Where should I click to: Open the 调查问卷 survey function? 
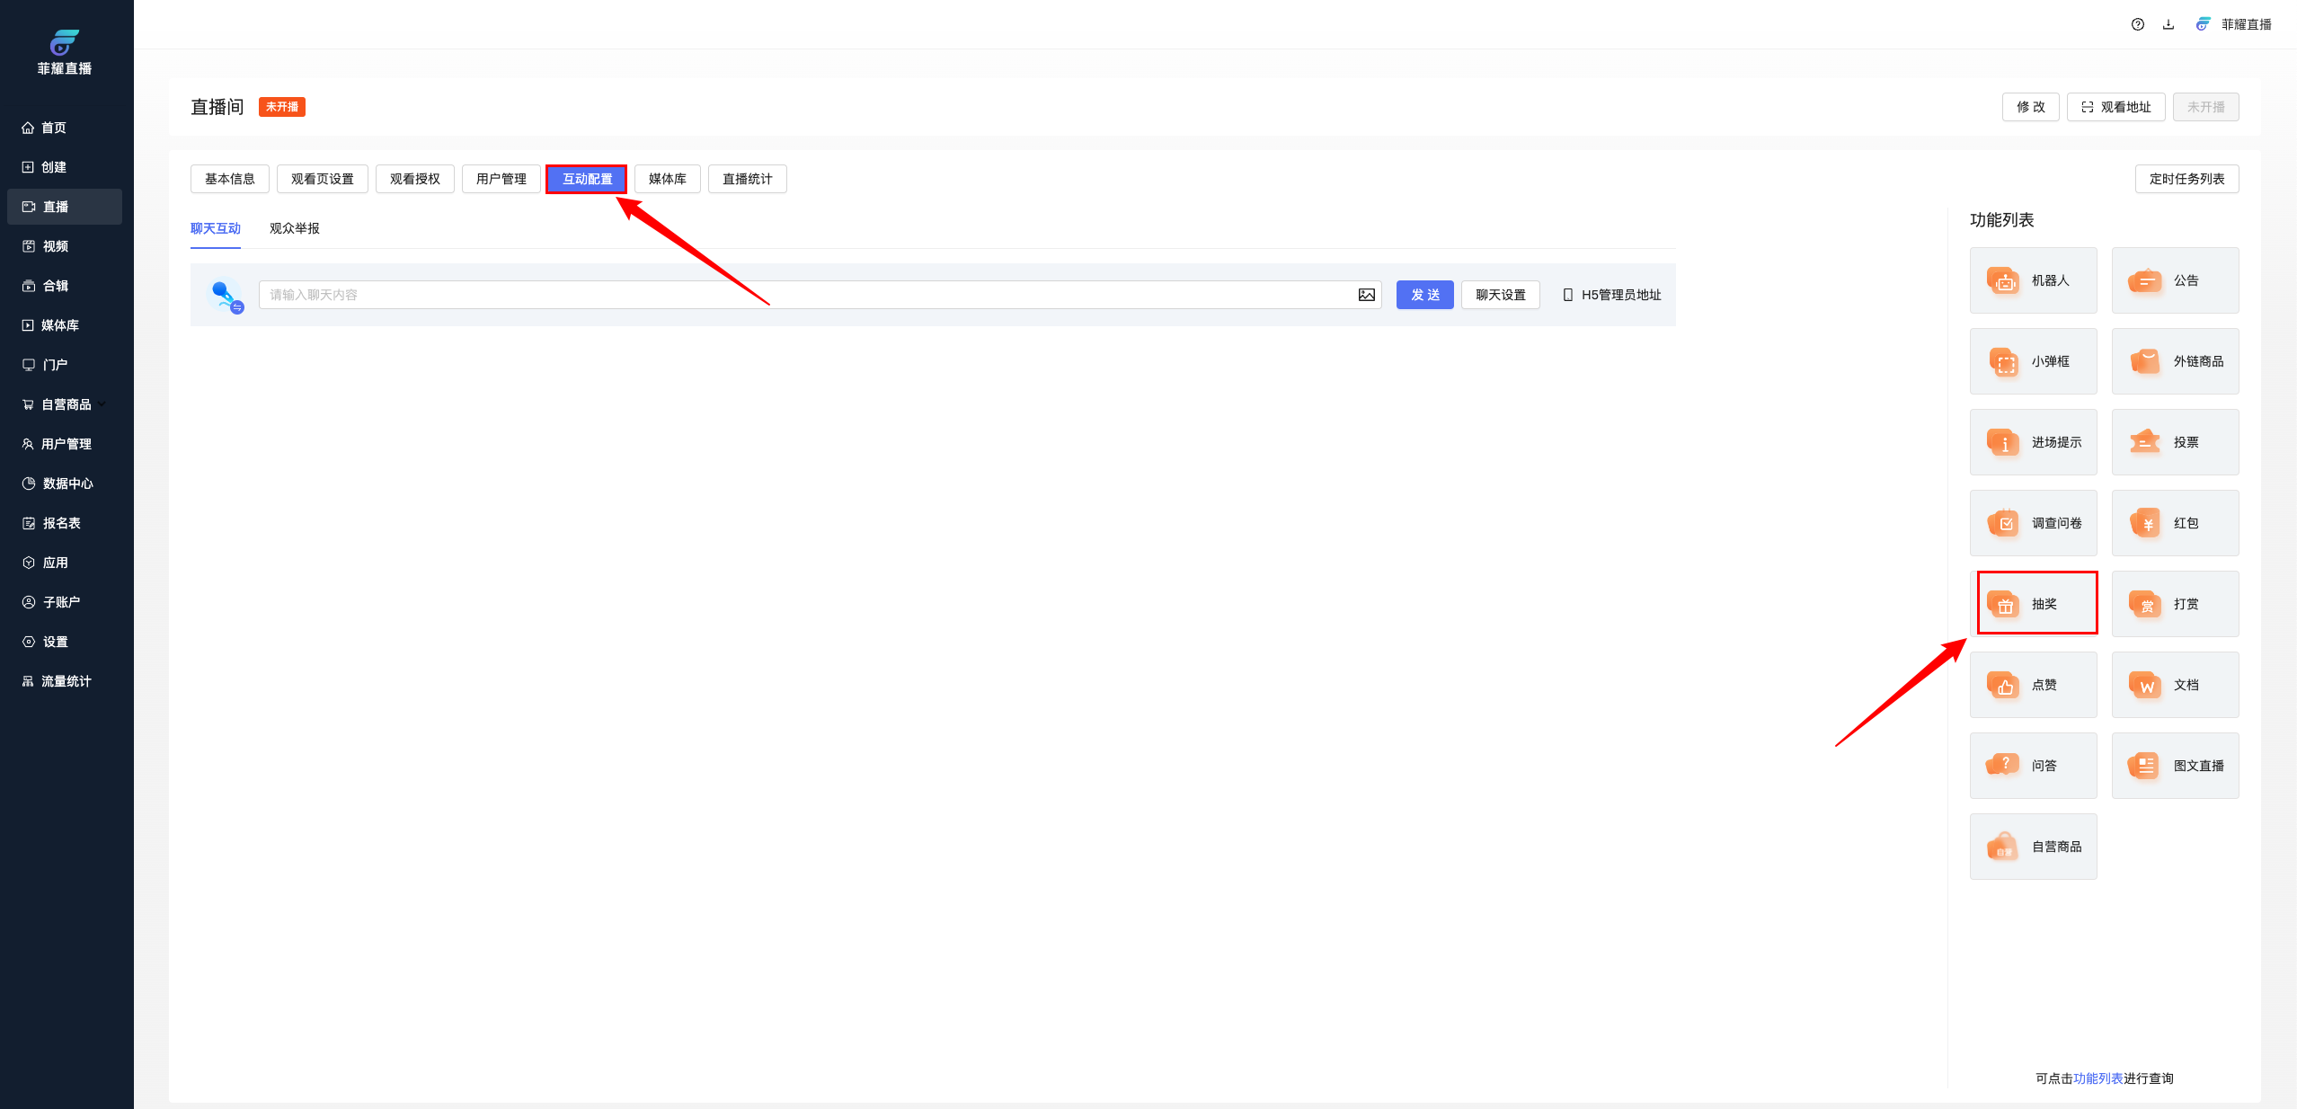[2033, 523]
